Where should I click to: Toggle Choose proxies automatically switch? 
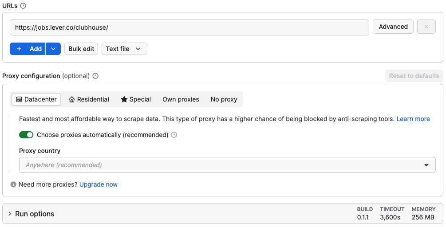pyautogui.click(x=26, y=135)
